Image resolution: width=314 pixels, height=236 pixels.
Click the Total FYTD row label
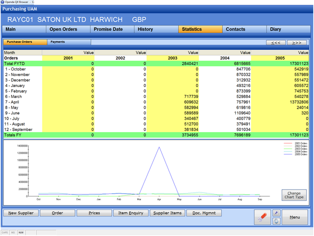pos(14,64)
